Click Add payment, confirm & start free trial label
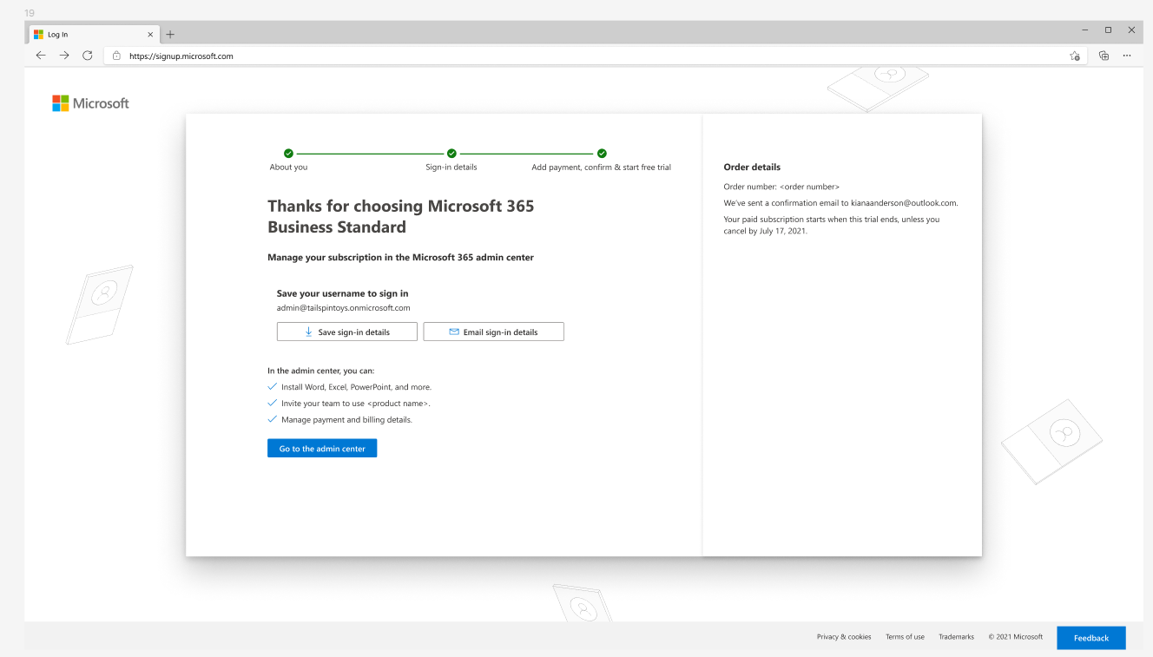This screenshot has width=1153, height=657. (x=601, y=168)
